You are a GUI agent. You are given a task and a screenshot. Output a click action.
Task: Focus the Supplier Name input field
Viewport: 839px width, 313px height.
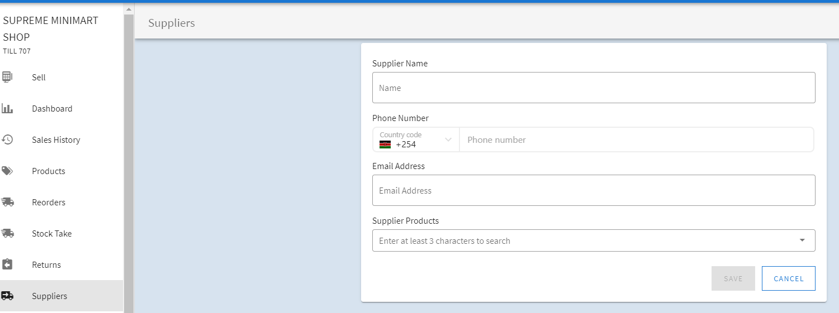pos(593,88)
